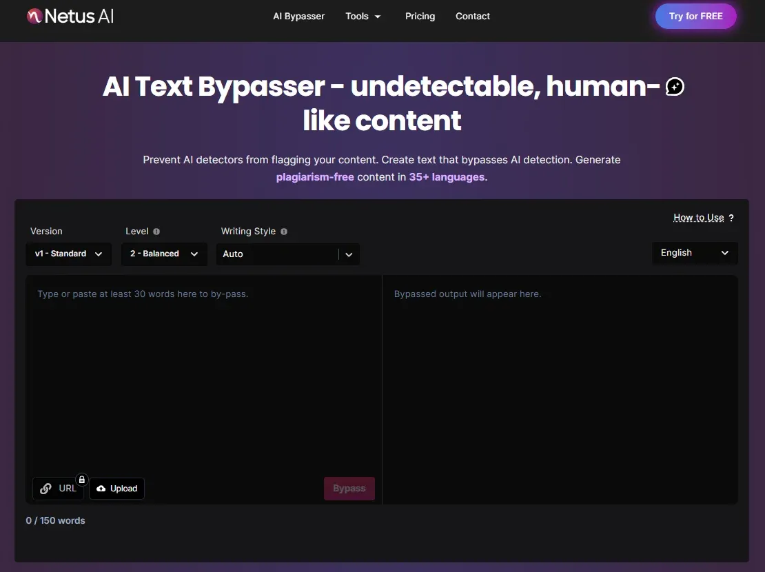This screenshot has width=765, height=572.
Task: Click the Writing Style dropdown chevron arrow
Action: [349, 254]
